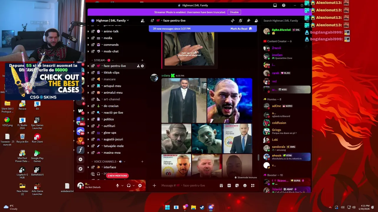Open Discord inbox icon in title bar

coord(275,5)
